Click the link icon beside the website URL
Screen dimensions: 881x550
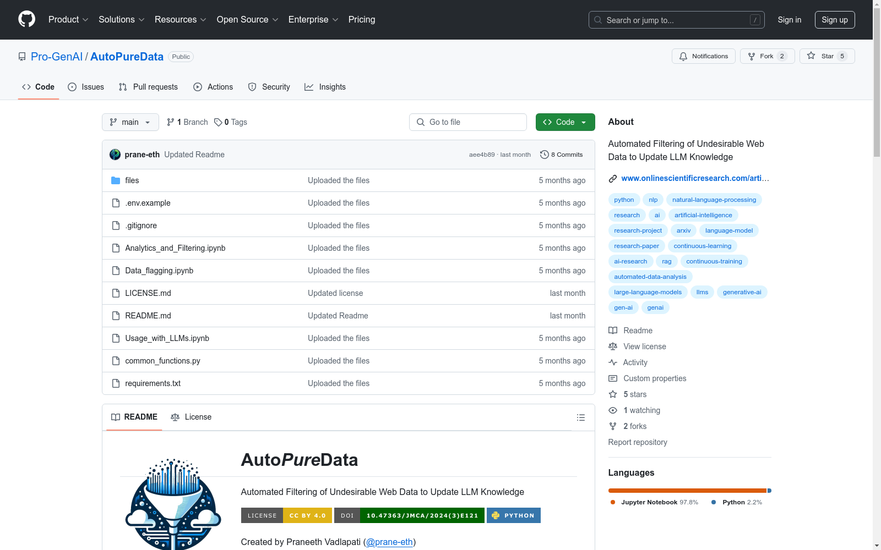(x=613, y=178)
